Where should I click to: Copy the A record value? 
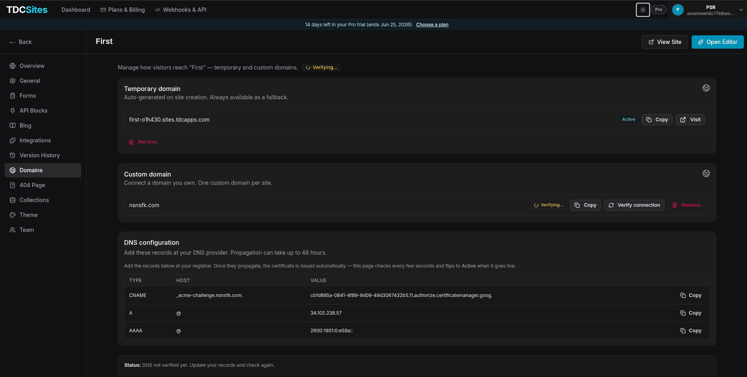pos(690,313)
